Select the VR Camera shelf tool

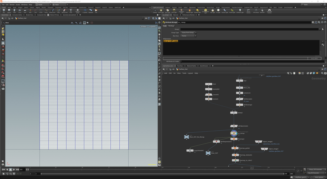[x=256, y=11]
